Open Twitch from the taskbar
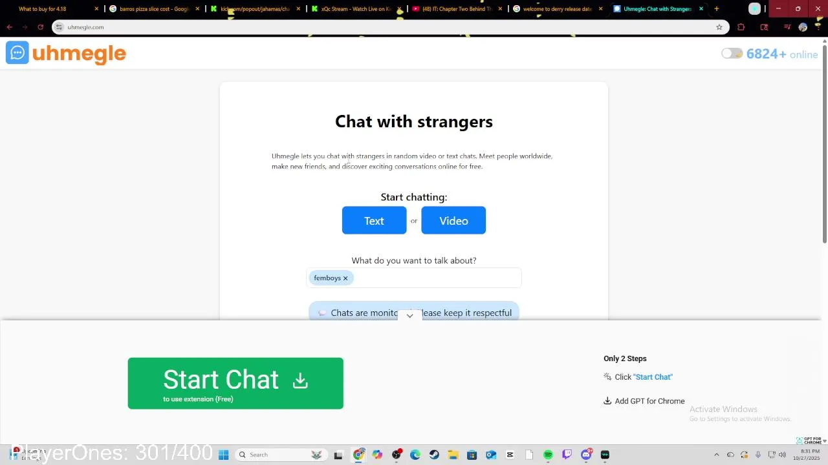828x465 pixels. click(567, 455)
